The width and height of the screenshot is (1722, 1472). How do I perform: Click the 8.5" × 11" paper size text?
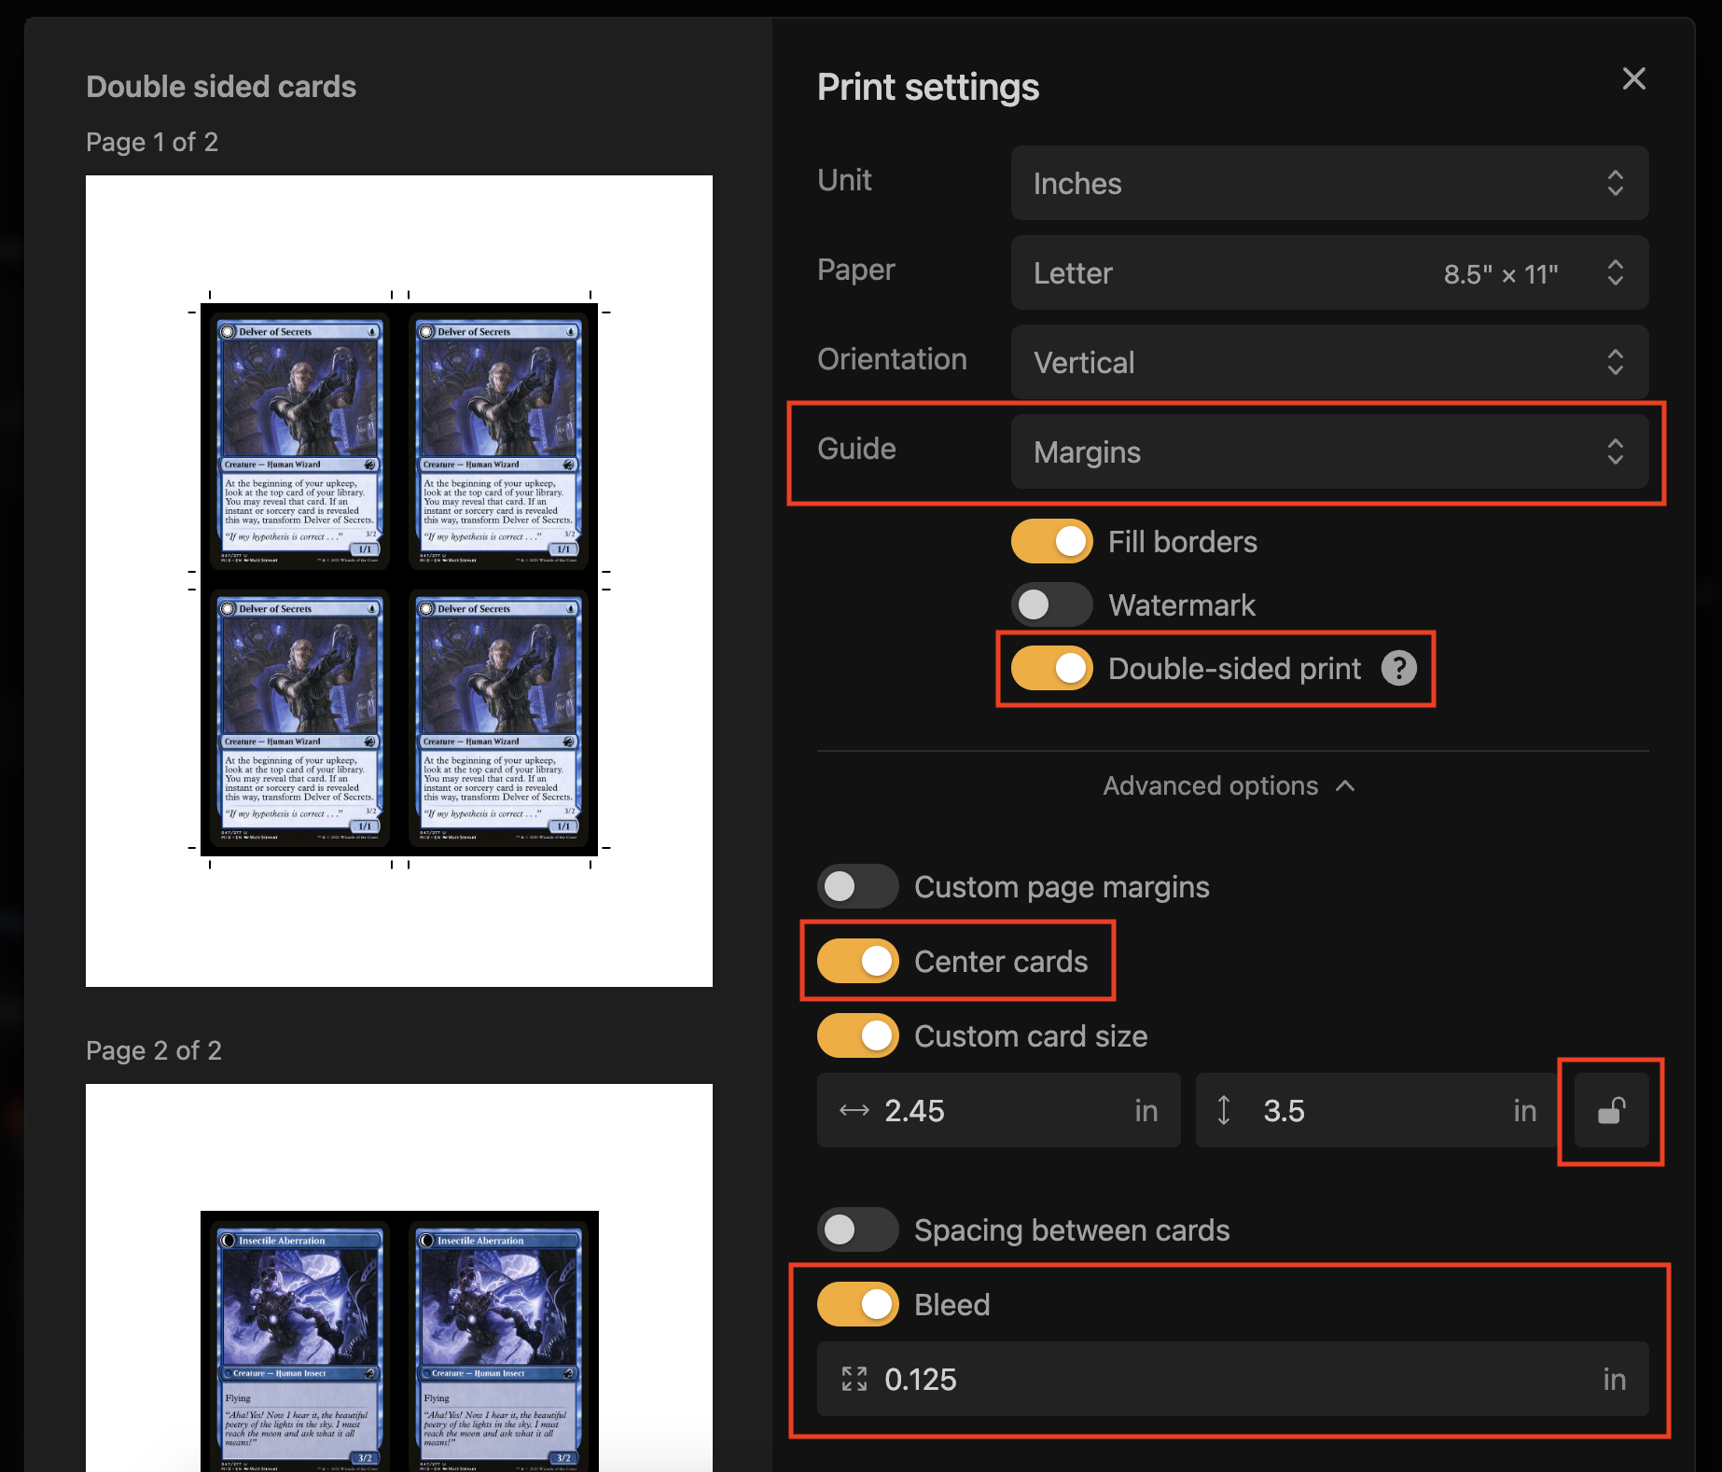click(x=1501, y=274)
